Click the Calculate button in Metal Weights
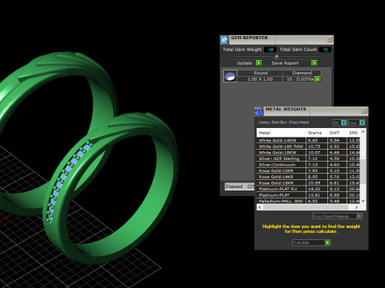 point(311,242)
